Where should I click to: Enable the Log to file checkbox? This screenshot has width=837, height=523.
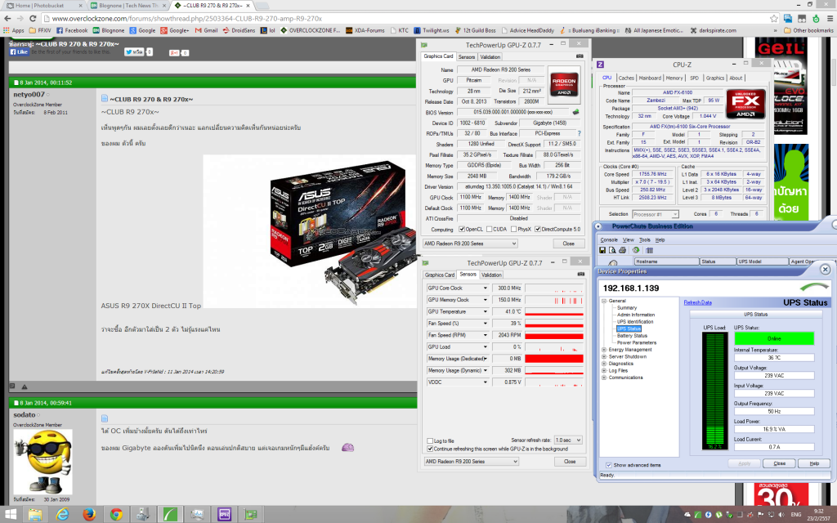point(430,440)
